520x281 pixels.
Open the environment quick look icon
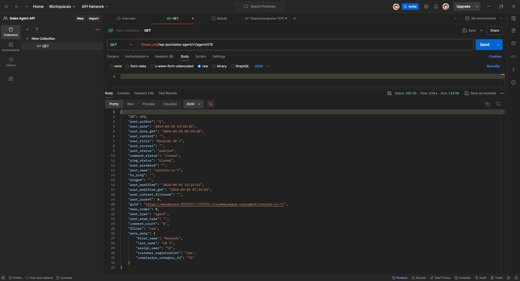click(x=513, y=18)
